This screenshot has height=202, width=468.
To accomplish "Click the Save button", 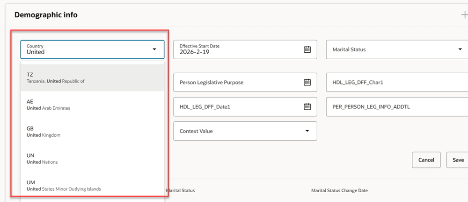I will coord(458,160).
